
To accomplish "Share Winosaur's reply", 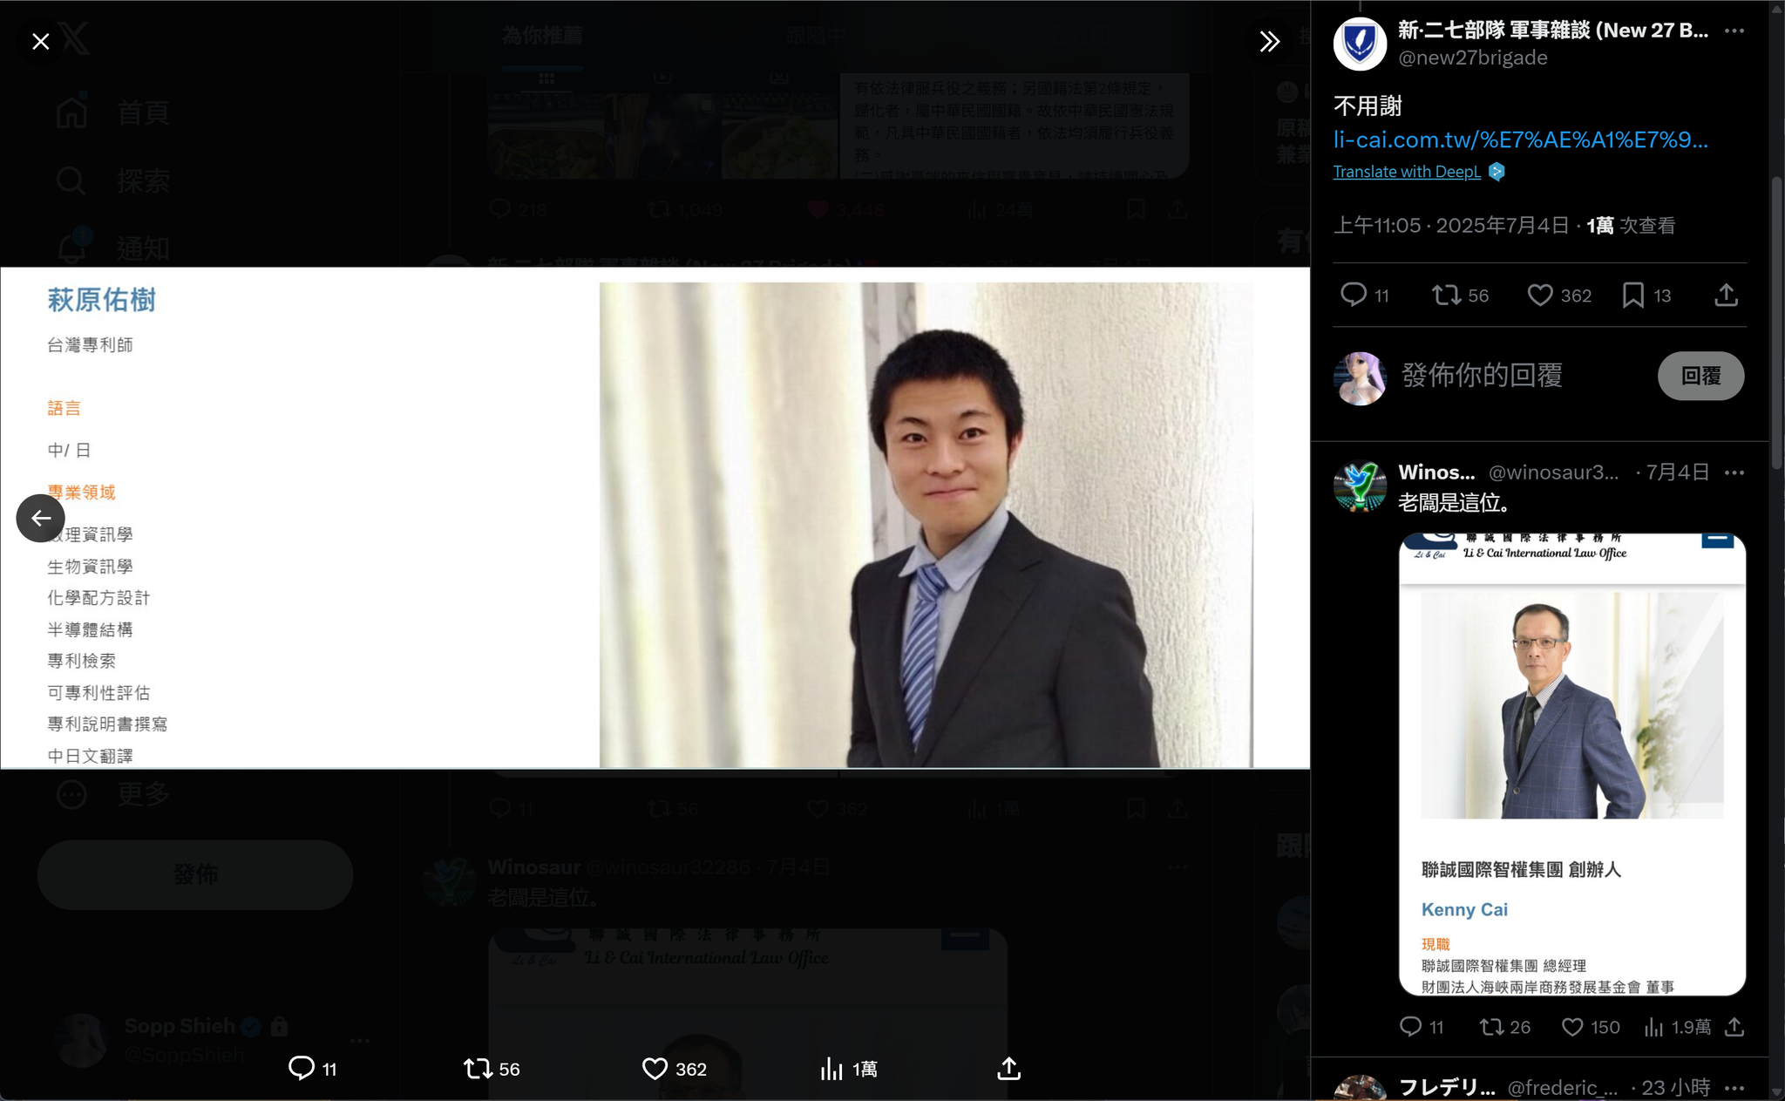I will pyautogui.click(x=1734, y=1027).
